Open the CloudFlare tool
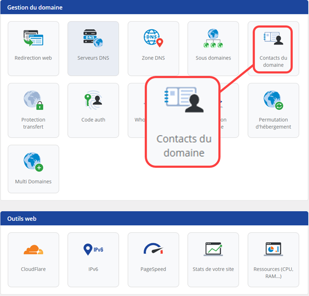 pos(33,260)
